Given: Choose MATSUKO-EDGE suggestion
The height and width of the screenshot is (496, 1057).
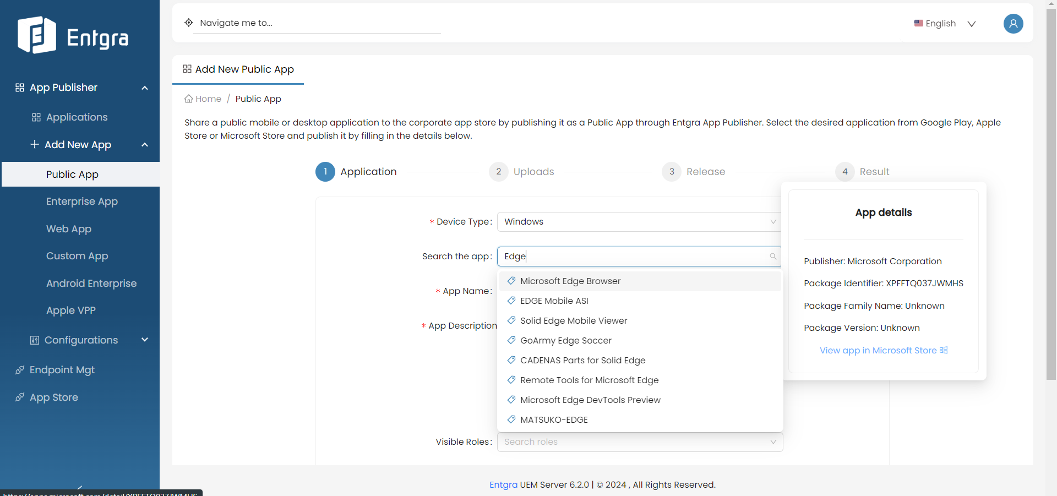Looking at the screenshot, I should click(640, 420).
